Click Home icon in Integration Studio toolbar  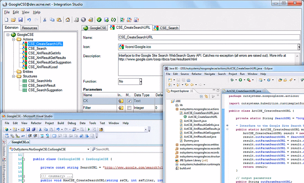(68, 20)
